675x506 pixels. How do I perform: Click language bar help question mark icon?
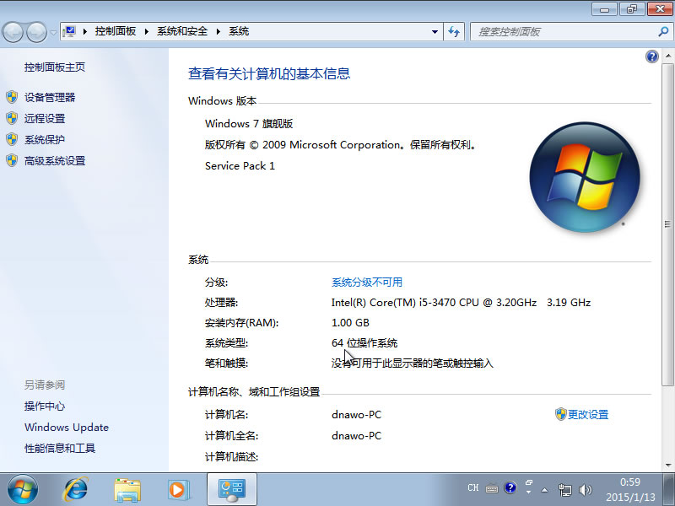(510, 487)
